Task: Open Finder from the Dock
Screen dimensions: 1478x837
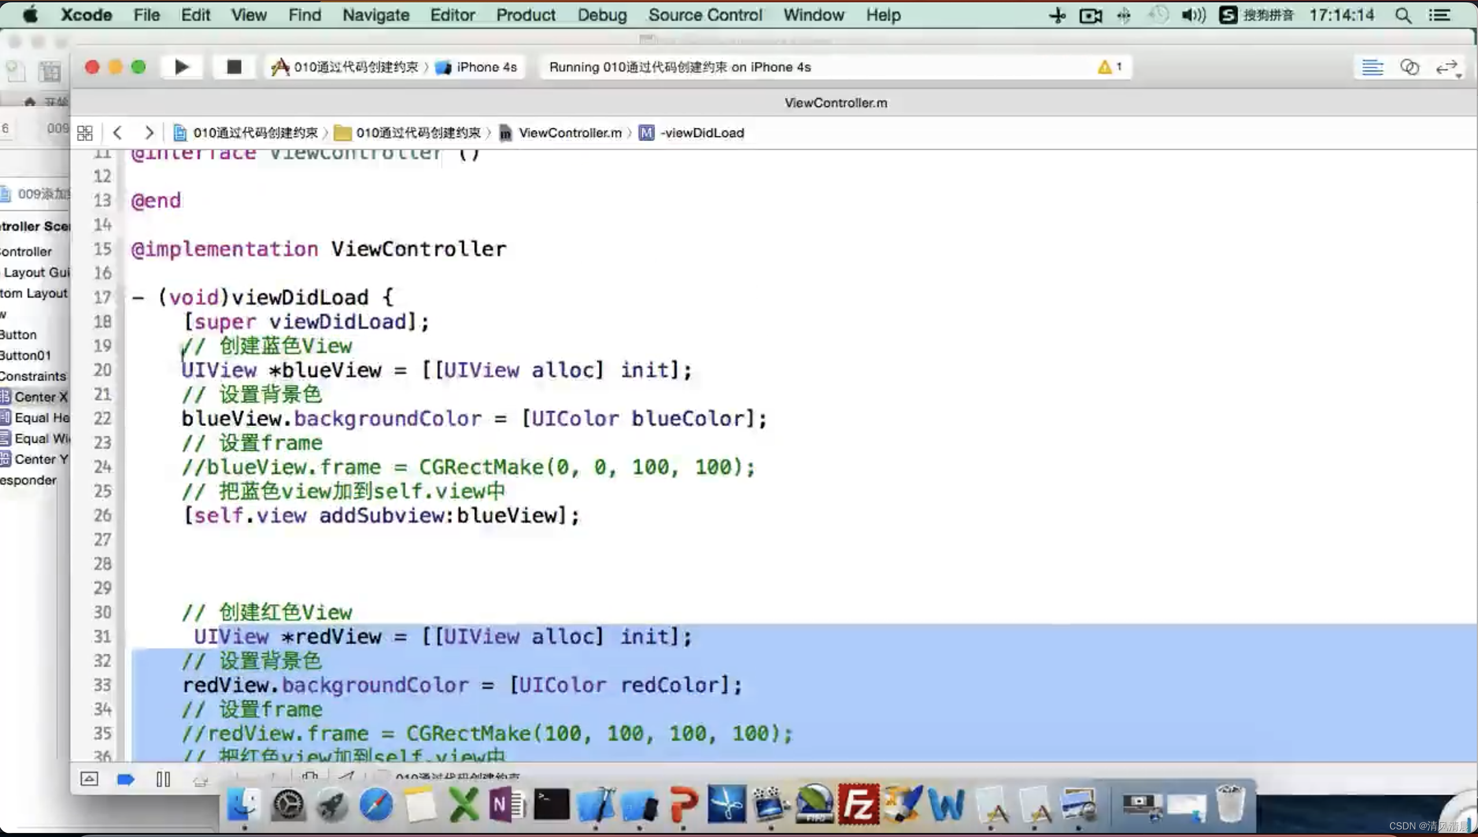Action: tap(243, 804)
